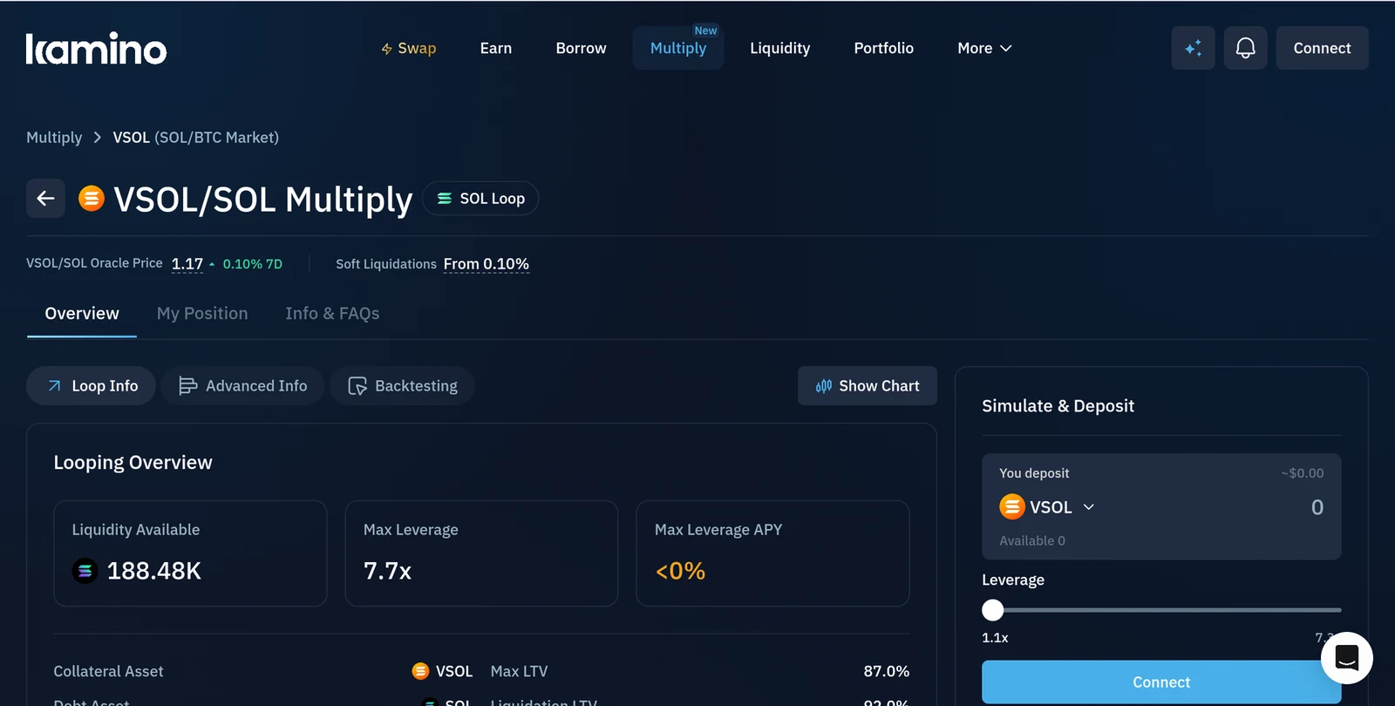
Task: Click the Collateral Asset label
Action: pyautogui.click(x=108, y=671)
